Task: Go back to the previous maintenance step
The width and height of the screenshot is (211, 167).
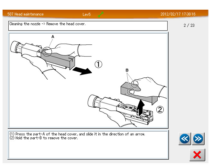Action: click(185, 139)
